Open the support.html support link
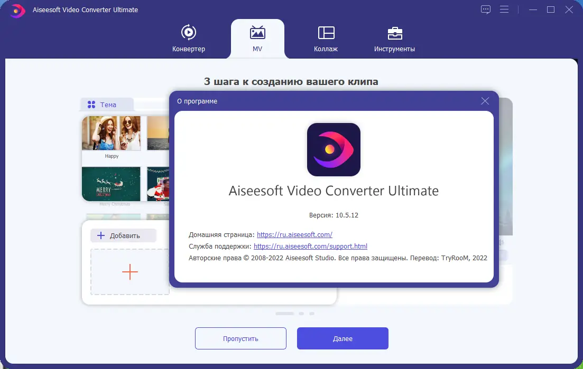The image size is (583, 369). [310, 246]
